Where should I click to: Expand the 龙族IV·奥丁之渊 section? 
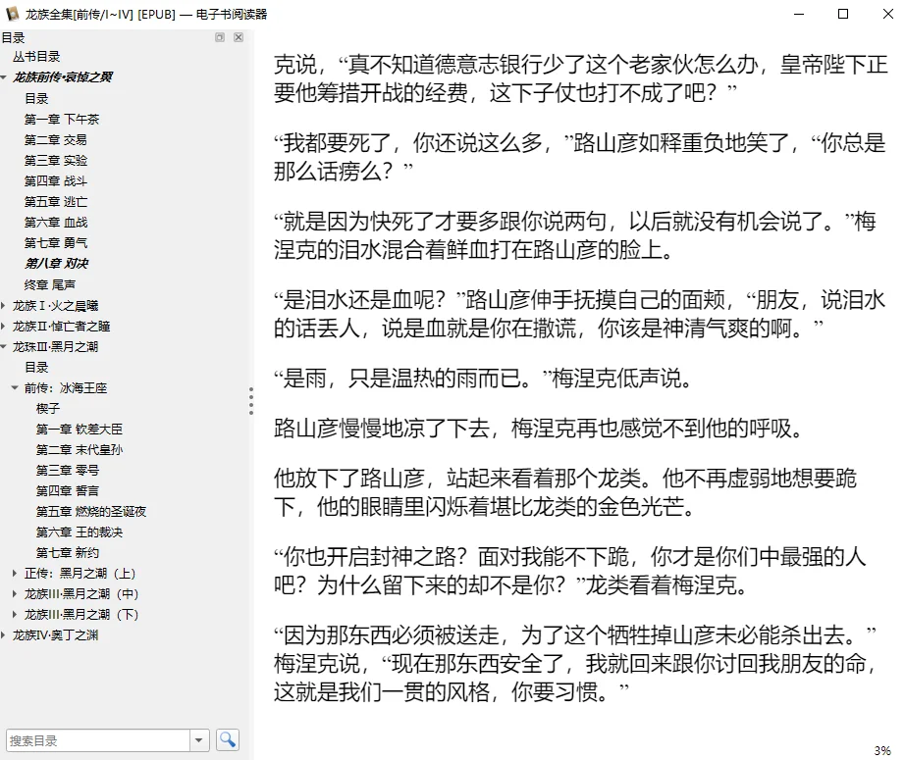4,635
